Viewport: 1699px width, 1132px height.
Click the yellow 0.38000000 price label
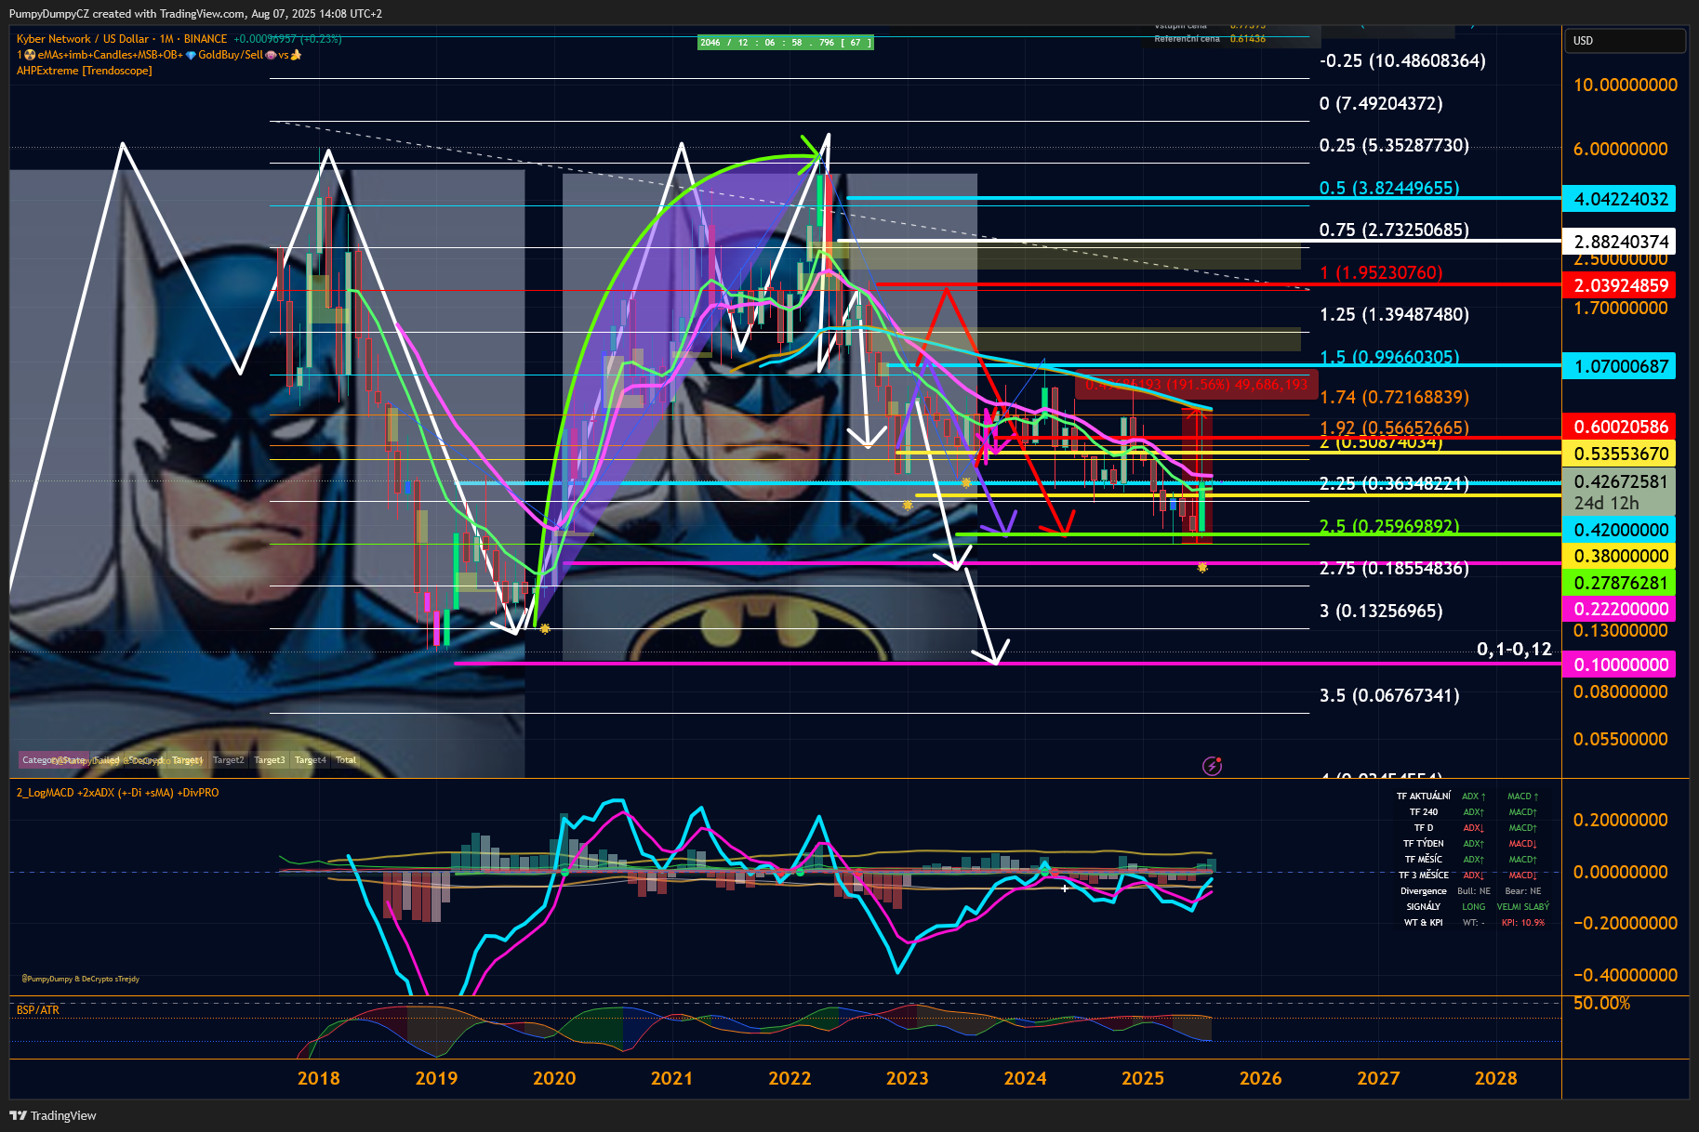(x=1620, y=556)
